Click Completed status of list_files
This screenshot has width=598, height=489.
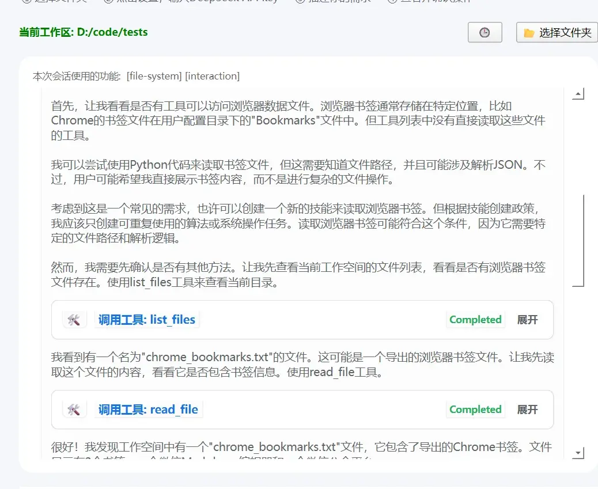tap(476, 320)
